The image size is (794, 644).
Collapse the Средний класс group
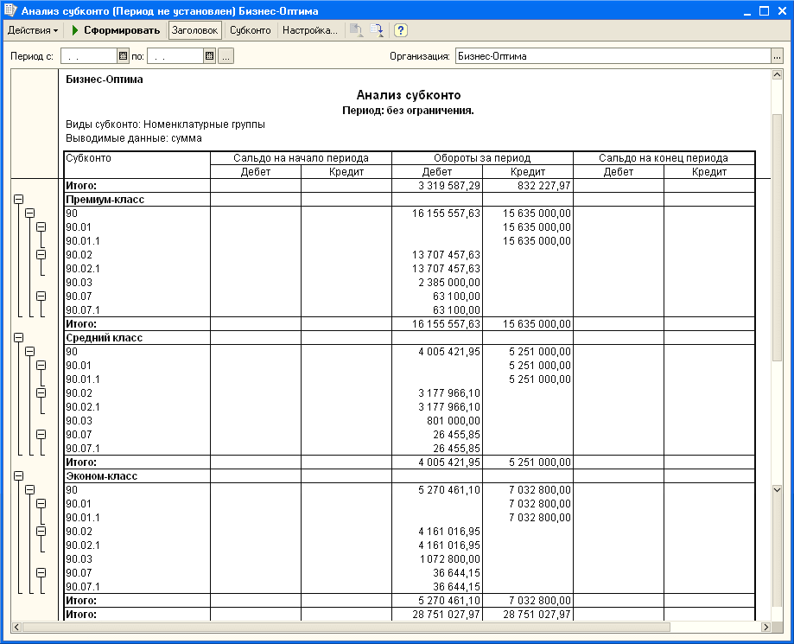pyautogui.click(x=19, y=337)
